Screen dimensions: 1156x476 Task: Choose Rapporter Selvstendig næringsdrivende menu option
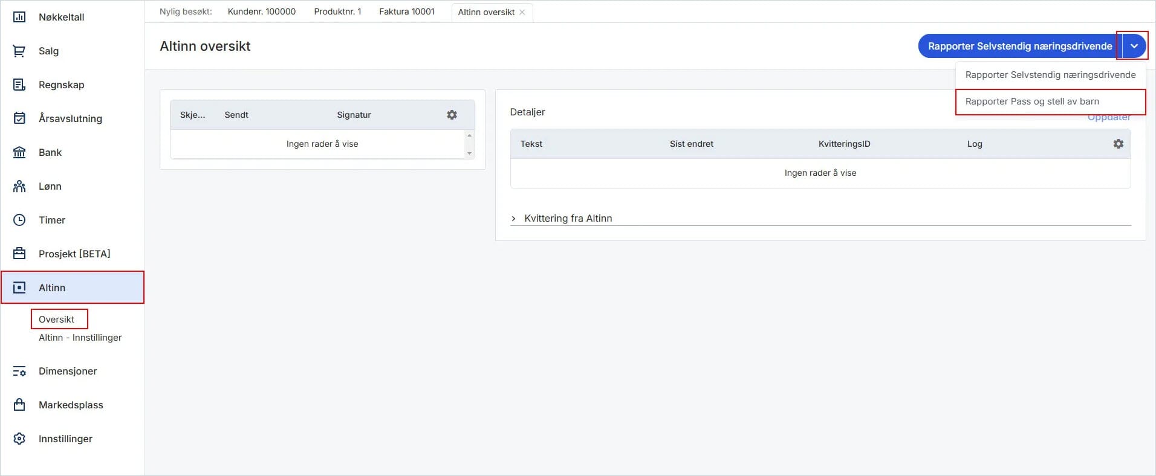(1050, 75)
